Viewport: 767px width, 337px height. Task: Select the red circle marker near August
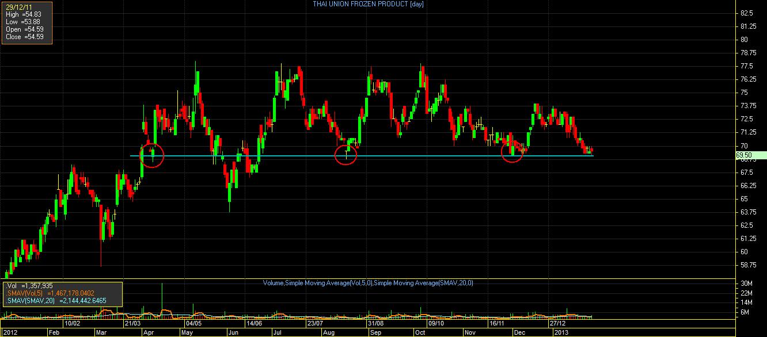point(345,155)
